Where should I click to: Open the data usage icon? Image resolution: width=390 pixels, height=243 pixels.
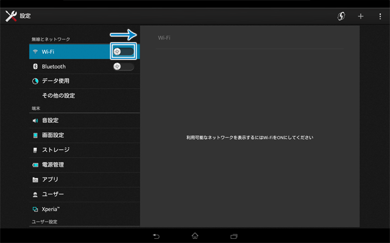coord(35,81)
